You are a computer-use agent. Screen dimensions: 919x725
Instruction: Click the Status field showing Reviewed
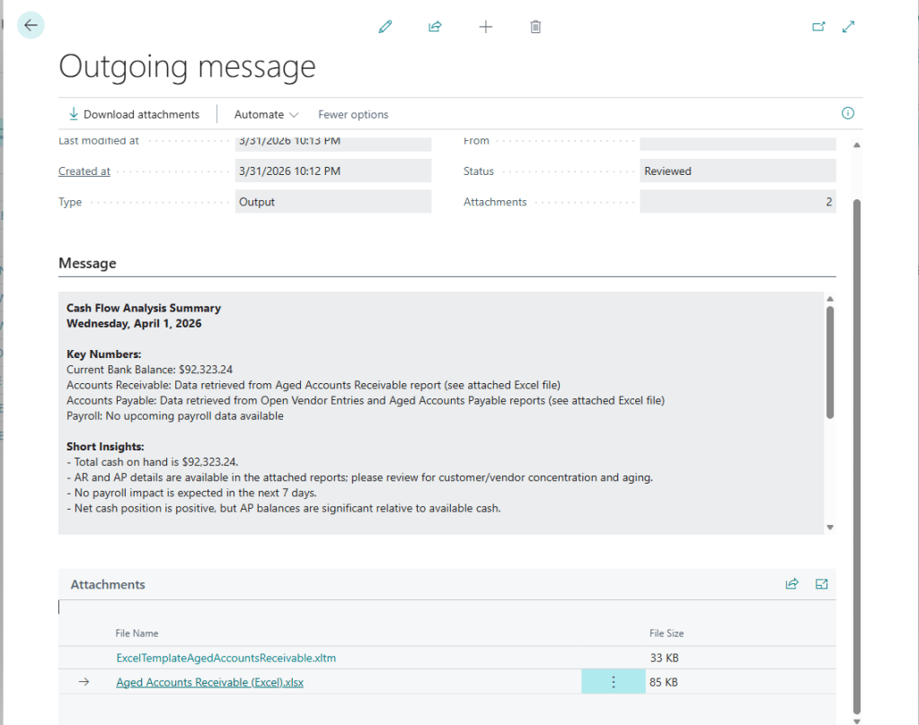(x=737, y=171)
